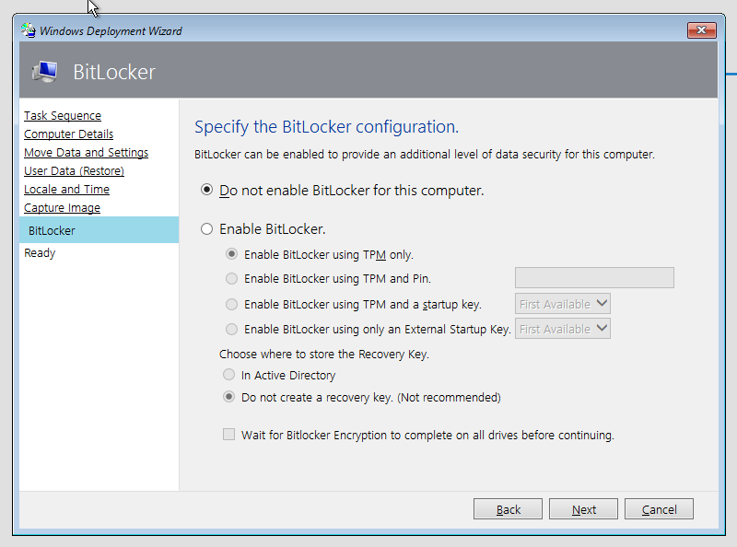Click the Cancel button
This screenshot has width=737, height=547.
659,508
